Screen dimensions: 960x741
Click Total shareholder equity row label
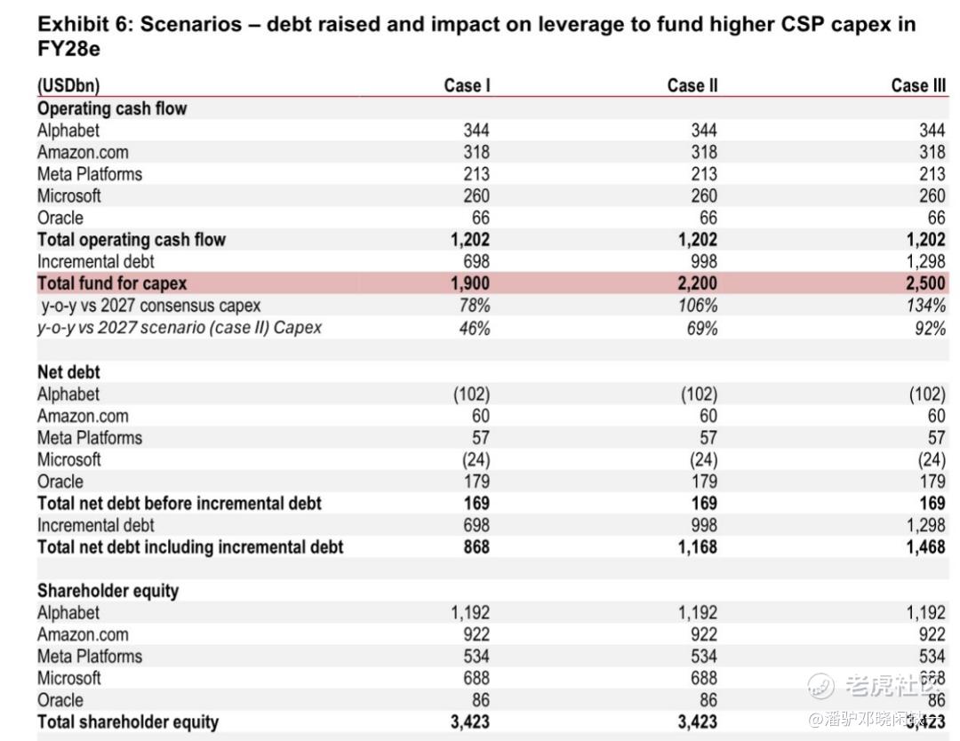[x=128, y=722]
